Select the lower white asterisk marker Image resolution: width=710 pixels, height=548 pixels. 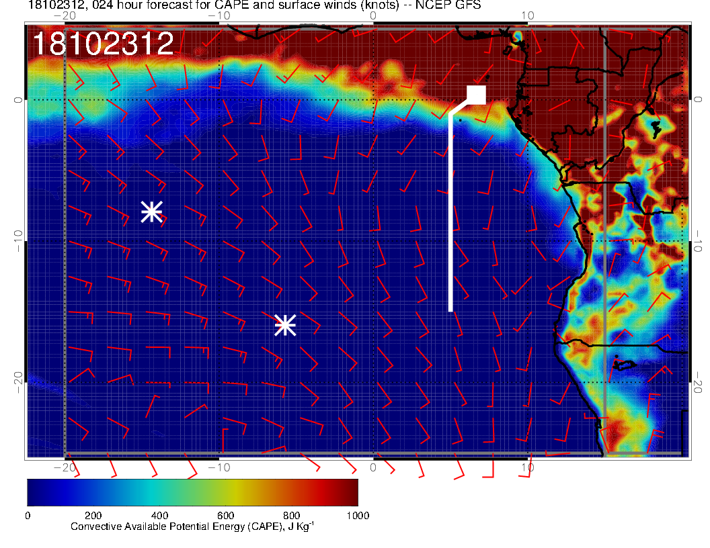tap(285, 325)
